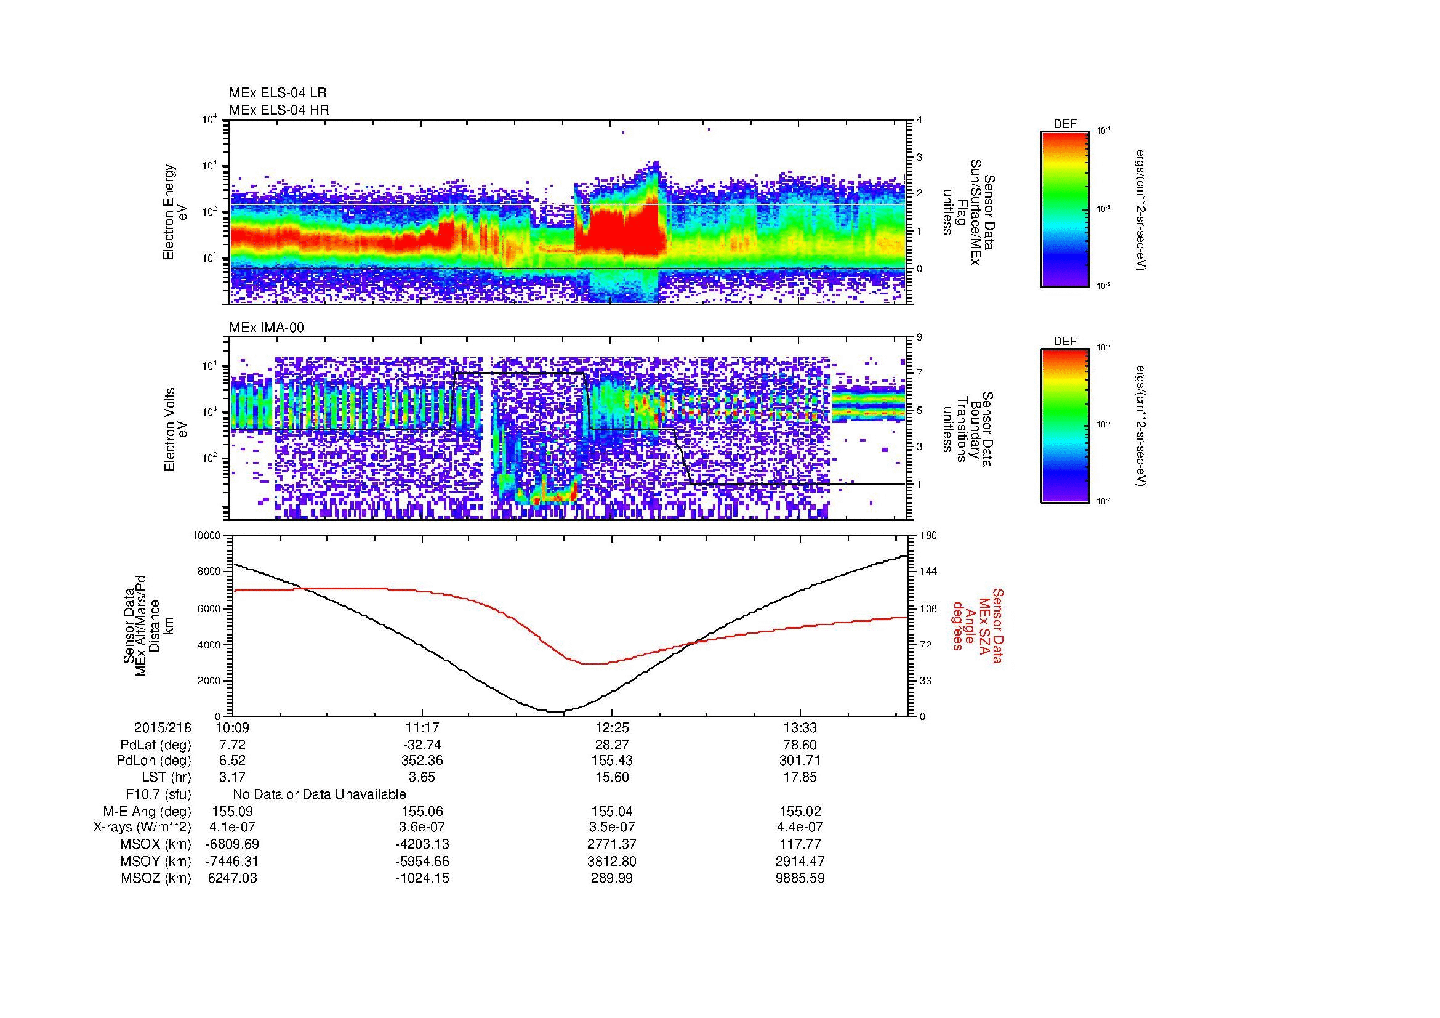Click the altitude curve minimum in bottom plot
The width and height of the screenshot is (1440, 1018).
tap(557, 711)
